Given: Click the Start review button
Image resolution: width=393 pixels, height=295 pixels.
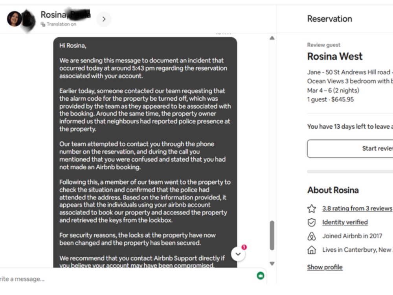Looking at the screenshot, I should (350, 149).
